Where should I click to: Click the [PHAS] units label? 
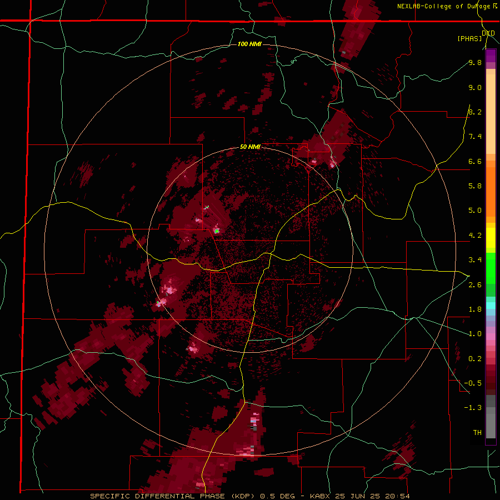coord(469,39)
